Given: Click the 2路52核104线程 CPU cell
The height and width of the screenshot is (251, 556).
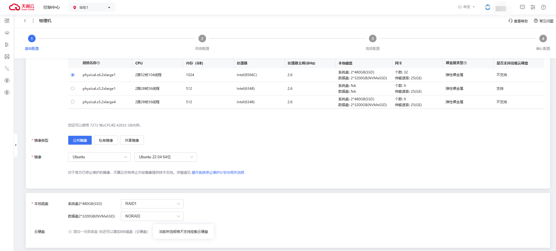Looking at the screenshot, I should point(148,75).
